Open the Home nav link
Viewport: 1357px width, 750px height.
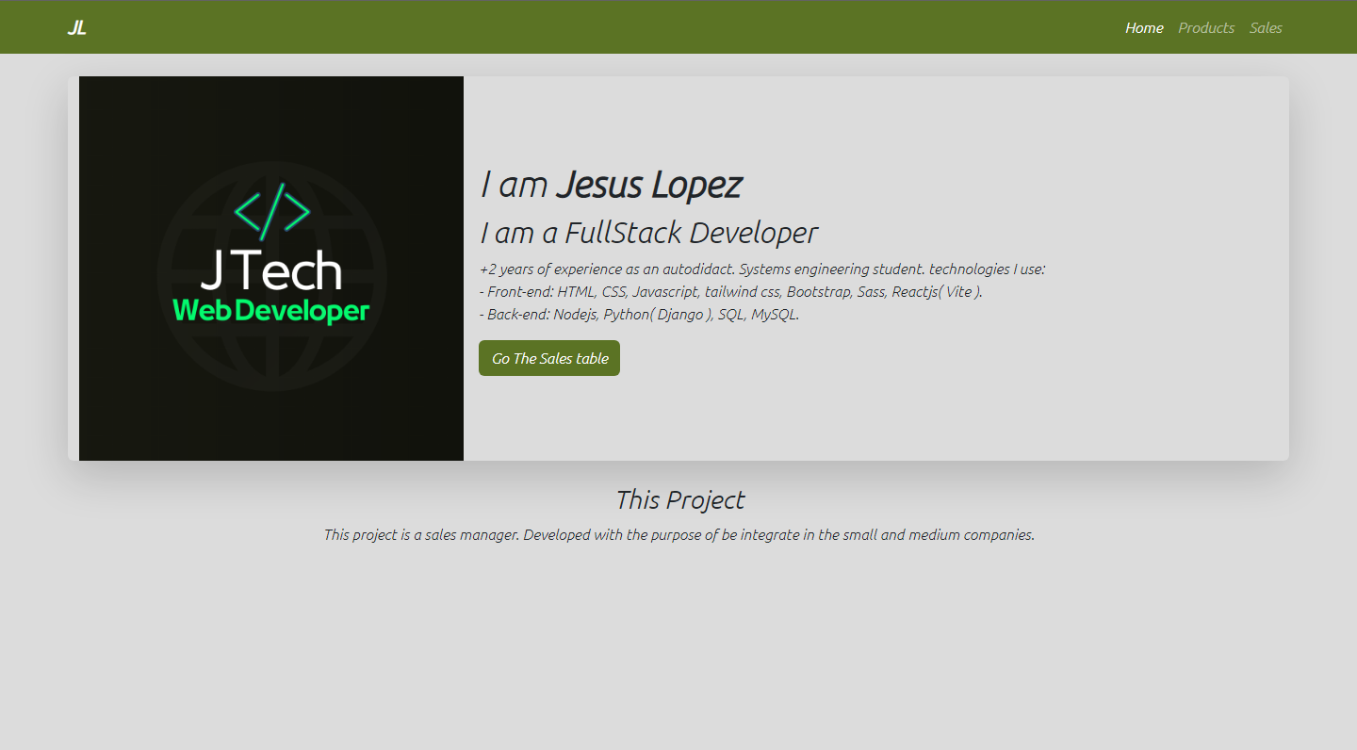coord(1144,27)
